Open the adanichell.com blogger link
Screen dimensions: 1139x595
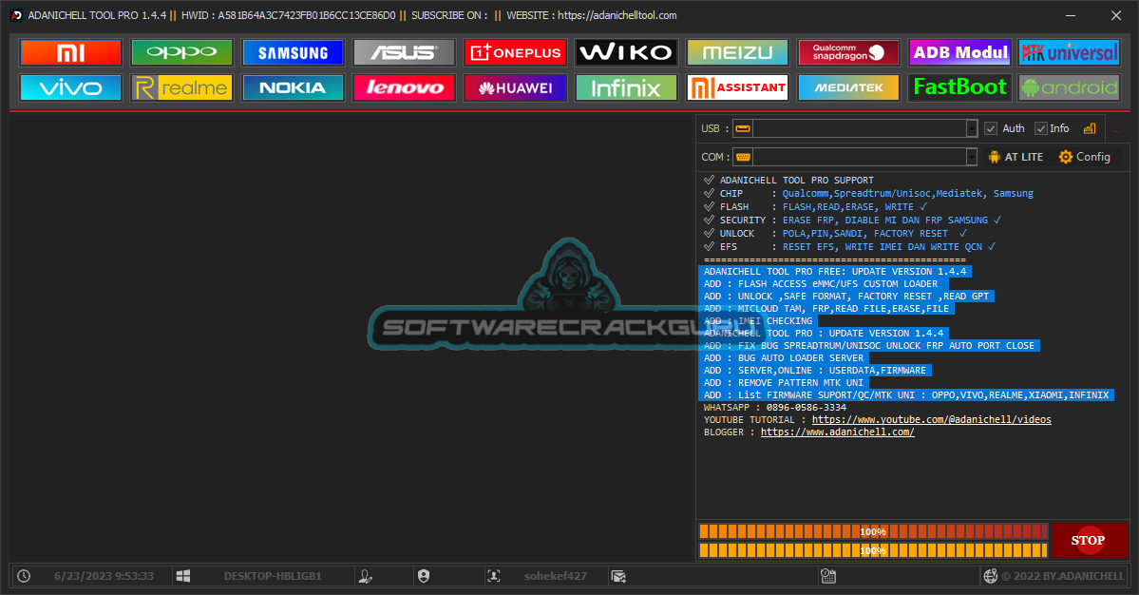pos(838,432)
